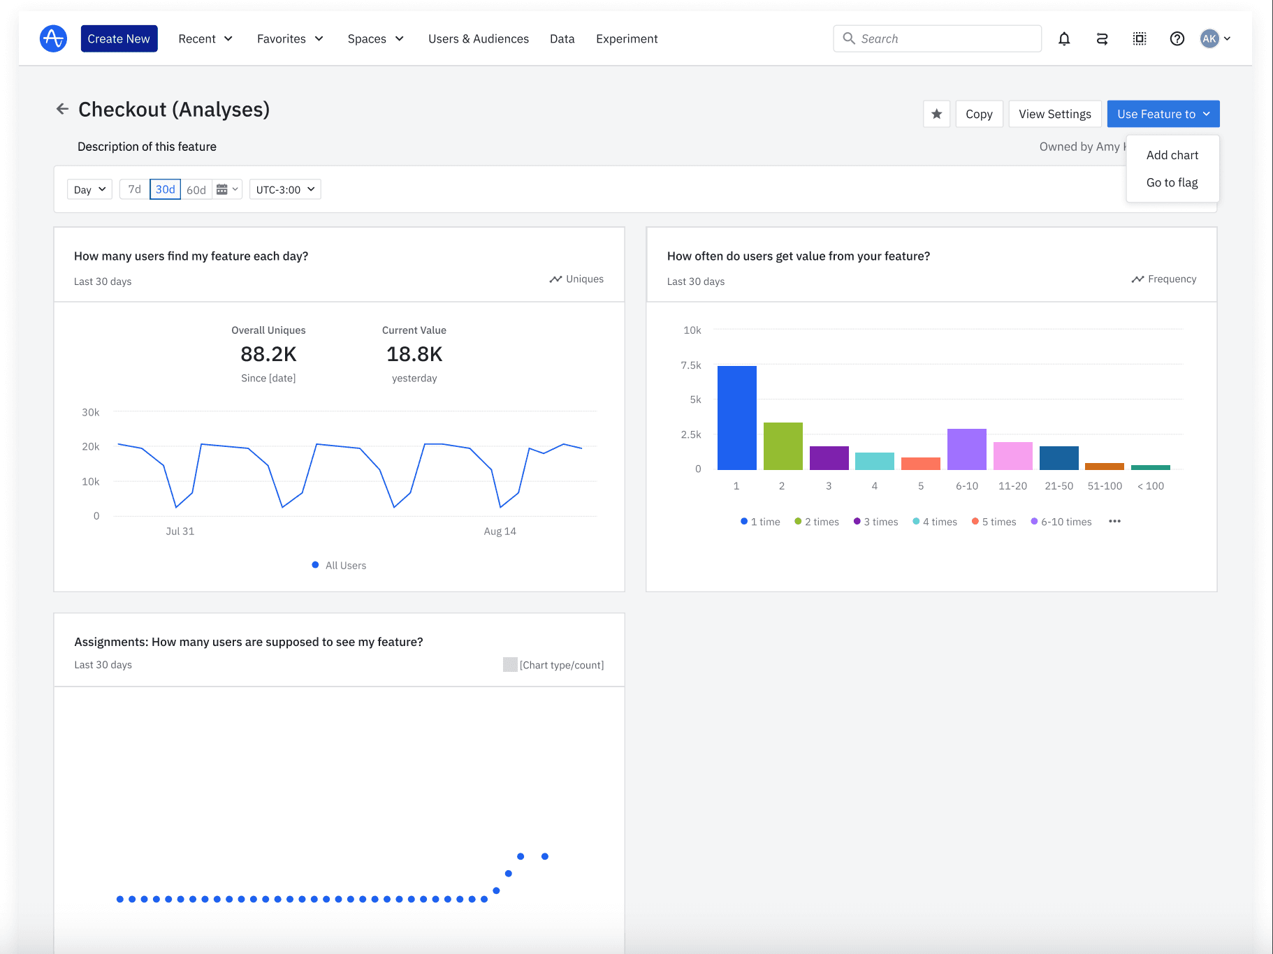1273x954 pixels.
Task: Toggle the 5 times frequency legend swatch
Action: pyautogui.click(x=975, y=521)
